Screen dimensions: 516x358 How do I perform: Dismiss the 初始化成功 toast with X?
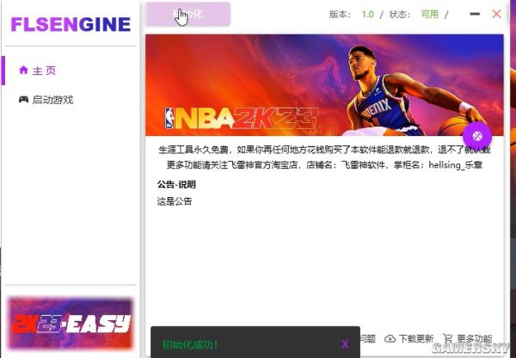[x=345, y=344]
